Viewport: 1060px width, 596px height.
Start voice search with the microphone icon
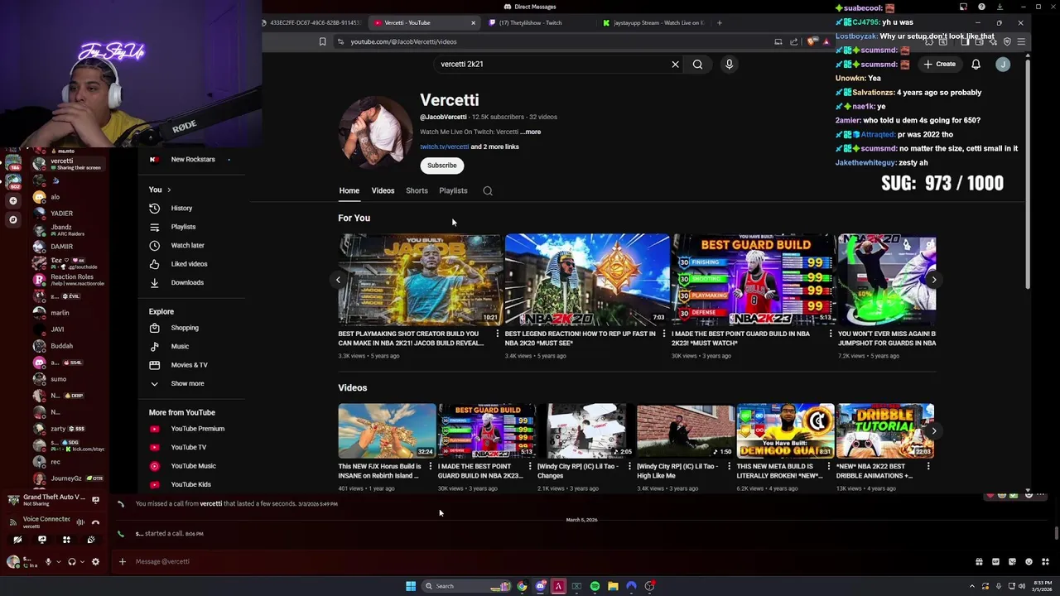[729, 64]
